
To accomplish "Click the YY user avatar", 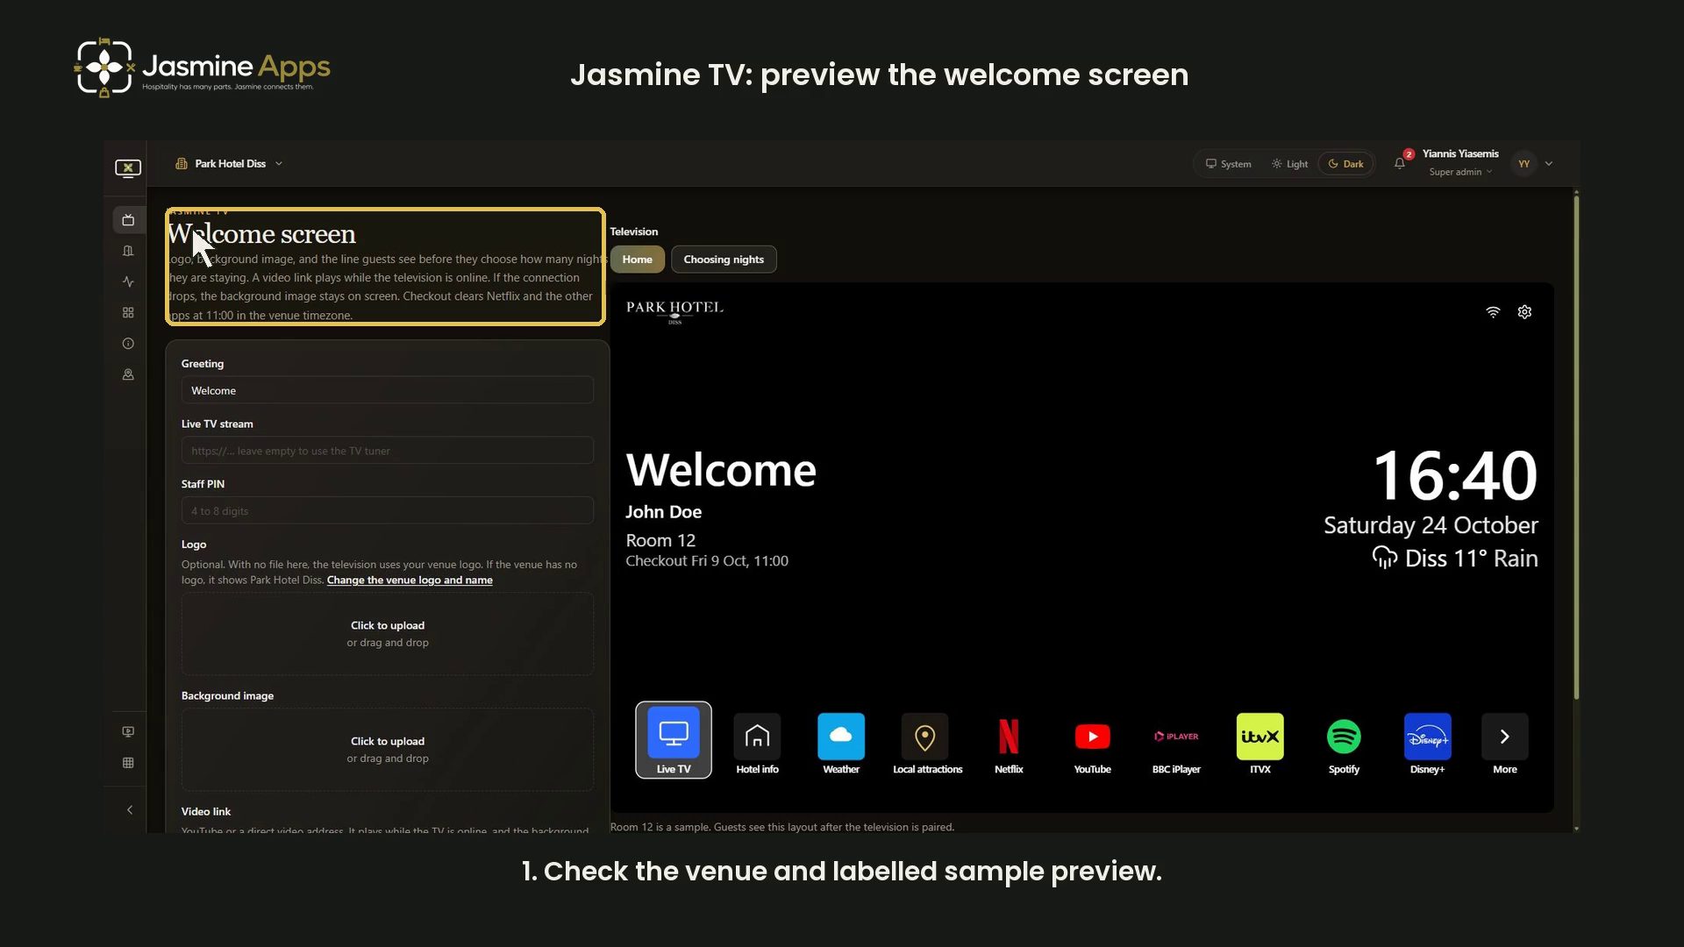I will pos(1524,164).
